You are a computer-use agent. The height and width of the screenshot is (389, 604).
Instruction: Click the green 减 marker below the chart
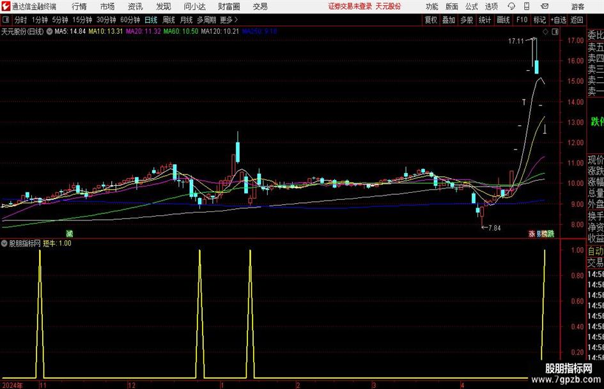pos(69,233)
